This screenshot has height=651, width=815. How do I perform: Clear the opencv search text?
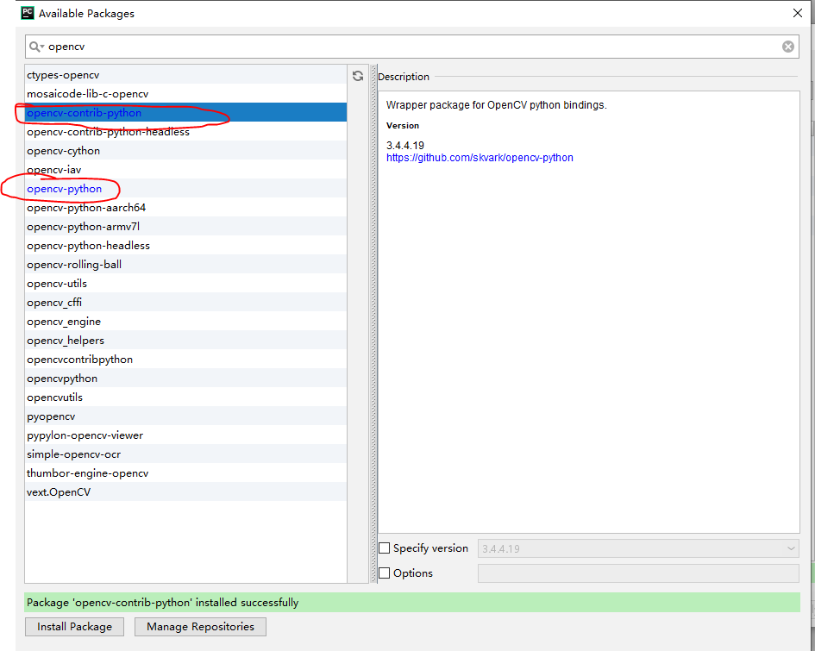(788, 47)
